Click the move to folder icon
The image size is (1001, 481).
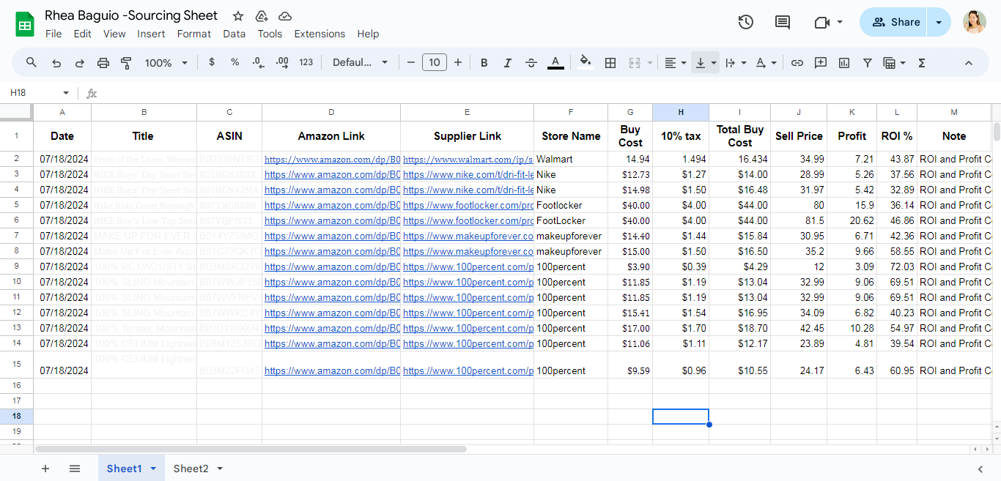[262, 15]
